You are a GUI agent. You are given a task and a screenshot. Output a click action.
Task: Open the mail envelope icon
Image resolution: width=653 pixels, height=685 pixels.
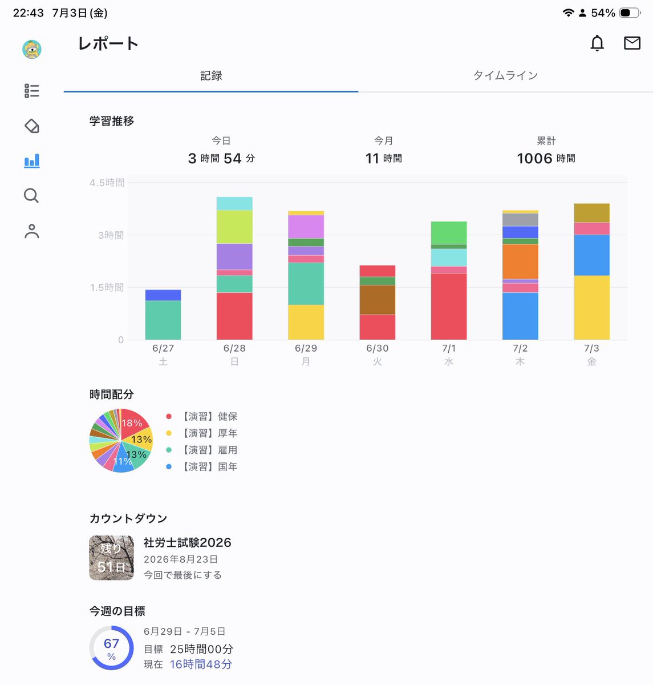click(x=632, y=43)
